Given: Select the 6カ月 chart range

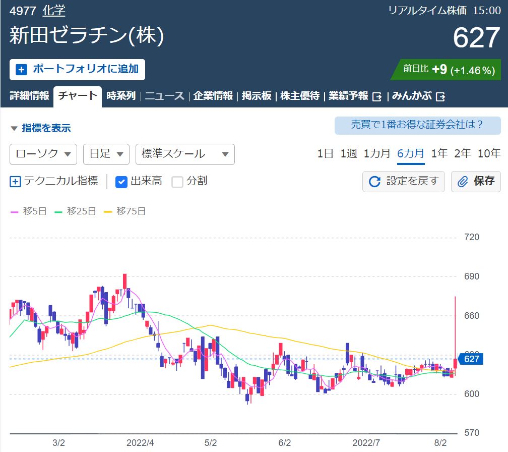Looking at the screenshot, I should (411, 153).
